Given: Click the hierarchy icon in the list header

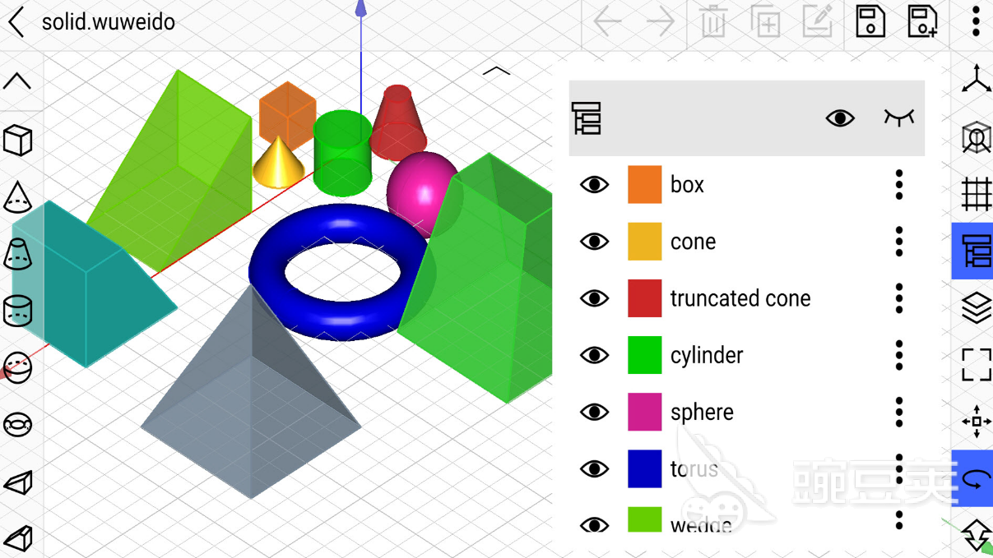Looking at the screenshot, I should [587, 118].
